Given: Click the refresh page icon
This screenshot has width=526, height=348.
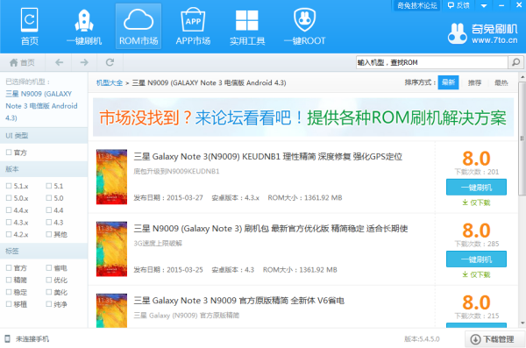Looking at the screenshot, I should point(110,62).
